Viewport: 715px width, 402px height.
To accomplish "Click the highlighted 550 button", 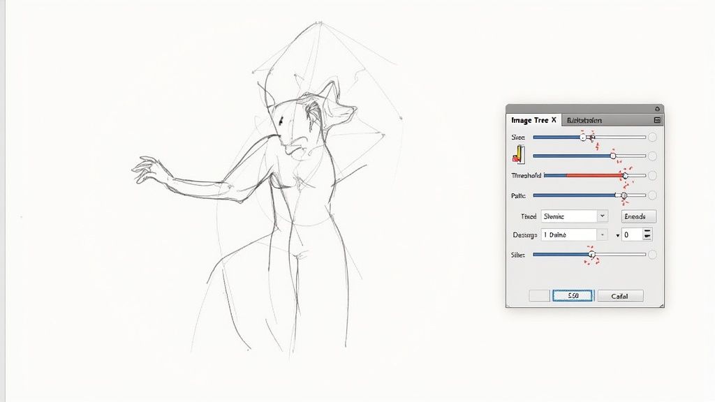I will [573, 296].
